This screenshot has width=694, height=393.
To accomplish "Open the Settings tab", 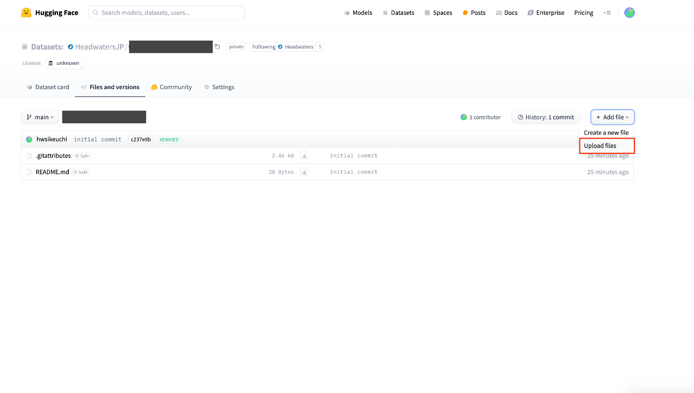I will tap(219, 87).
